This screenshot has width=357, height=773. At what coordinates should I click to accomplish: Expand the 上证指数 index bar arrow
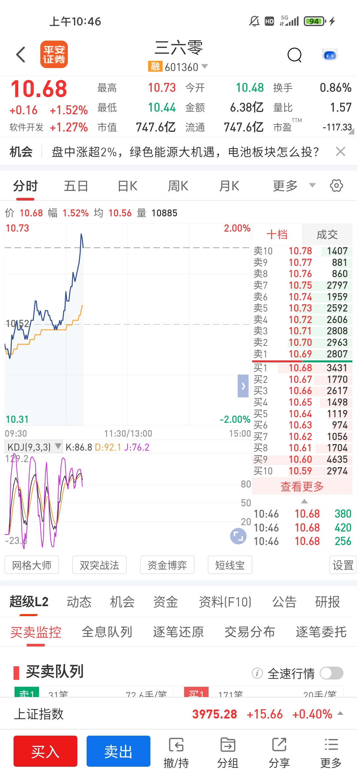click(340, 714)
